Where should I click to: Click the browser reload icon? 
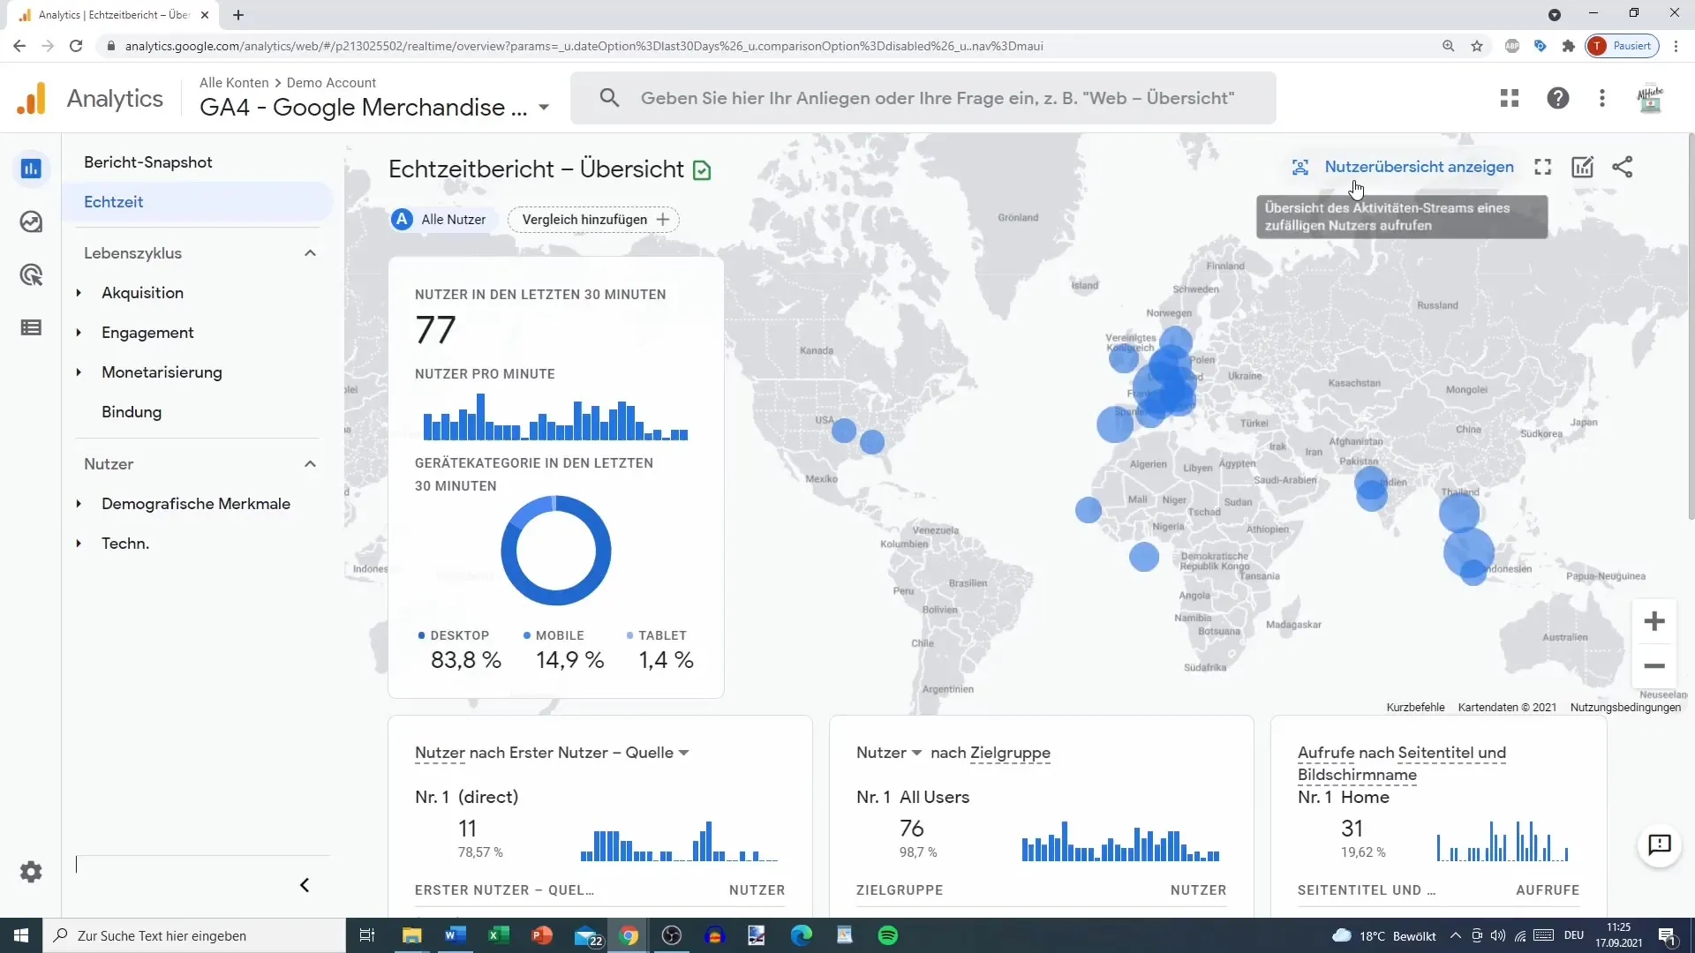[76, 46]
